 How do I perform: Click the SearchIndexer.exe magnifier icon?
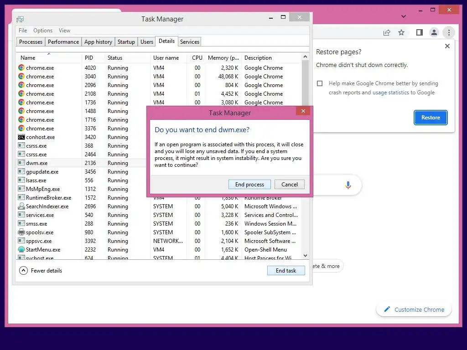point(21,206)
